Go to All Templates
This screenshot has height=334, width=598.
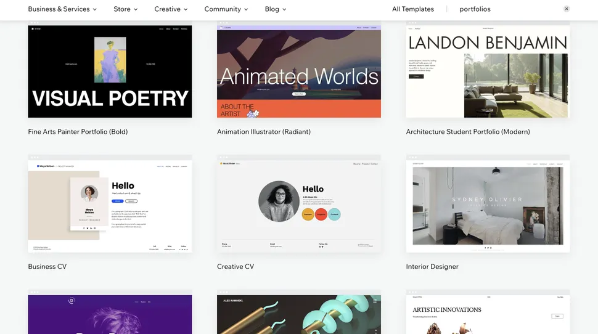412,9
